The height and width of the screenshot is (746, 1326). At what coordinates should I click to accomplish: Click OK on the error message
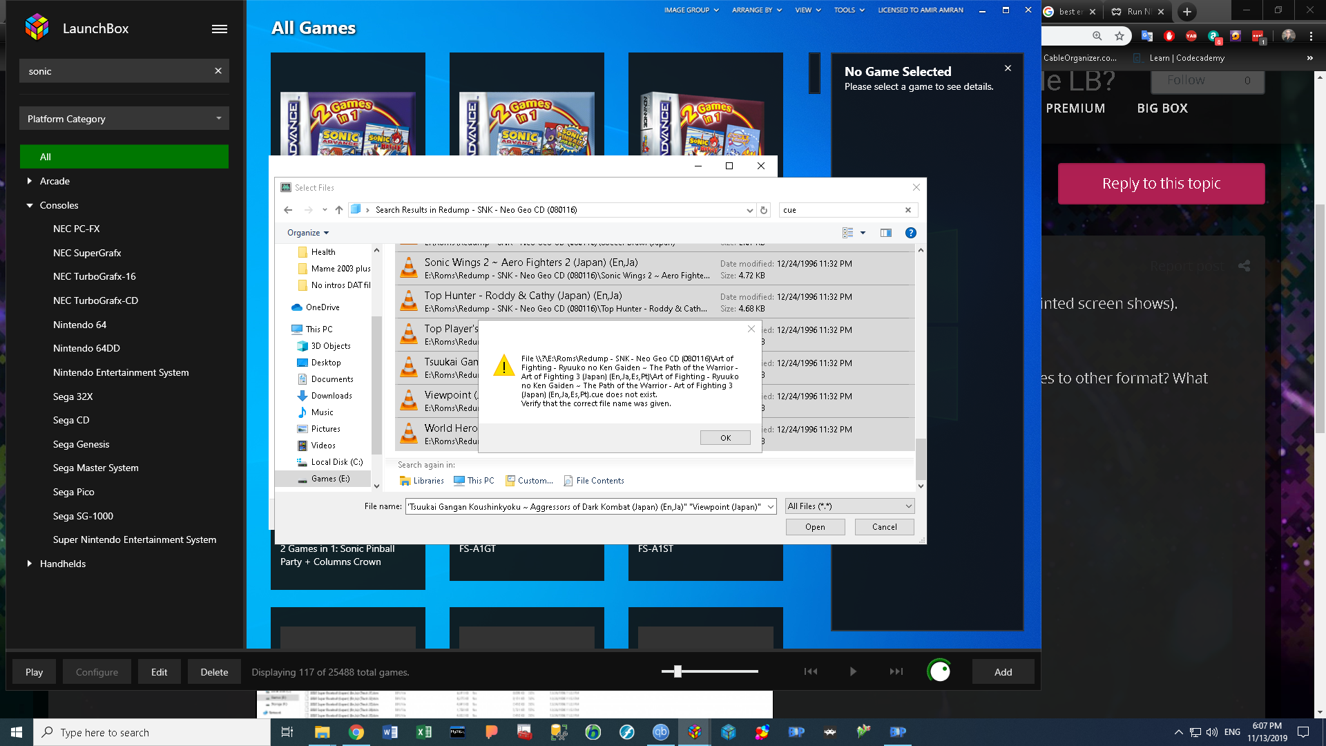tap(725, 438)
